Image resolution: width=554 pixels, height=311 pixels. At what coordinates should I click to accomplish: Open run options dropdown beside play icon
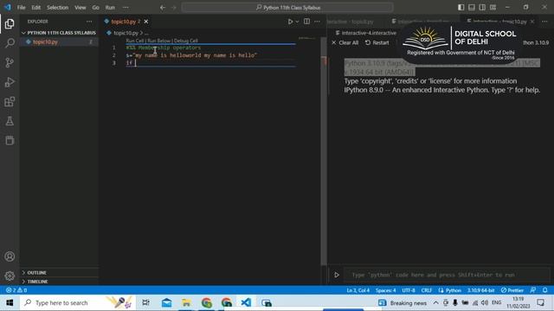pyautogui.click(x=297, y=22)
